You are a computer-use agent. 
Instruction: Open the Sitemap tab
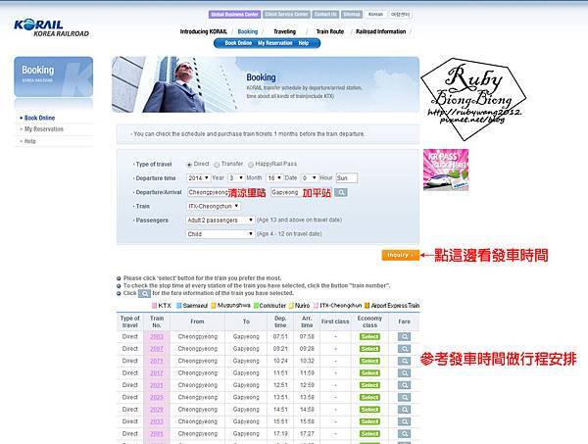[x=352, y=15]
